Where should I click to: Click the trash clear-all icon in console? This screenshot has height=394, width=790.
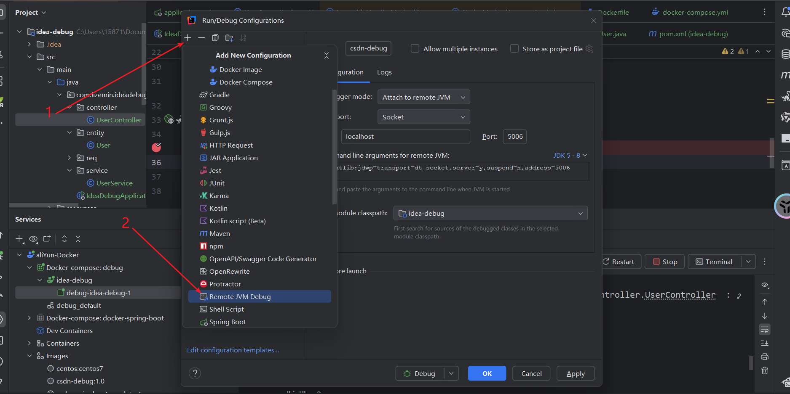pos(765,370)
